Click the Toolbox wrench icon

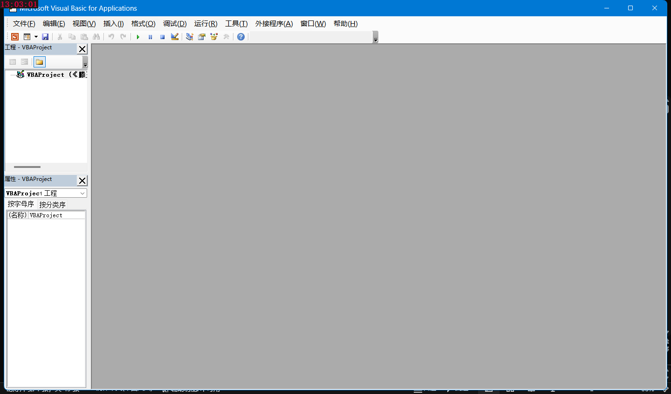[226, 37]
